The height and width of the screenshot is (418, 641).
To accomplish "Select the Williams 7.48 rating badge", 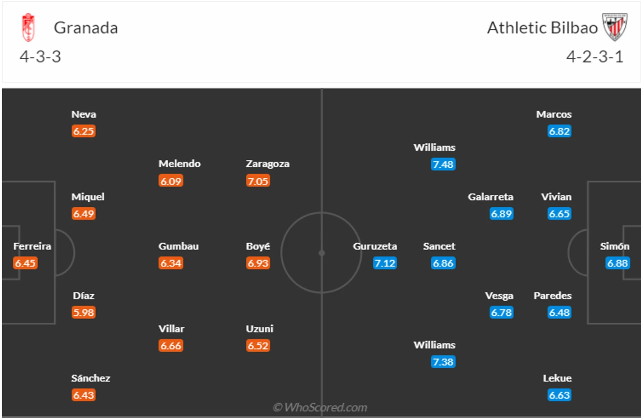I will point(443,164).
